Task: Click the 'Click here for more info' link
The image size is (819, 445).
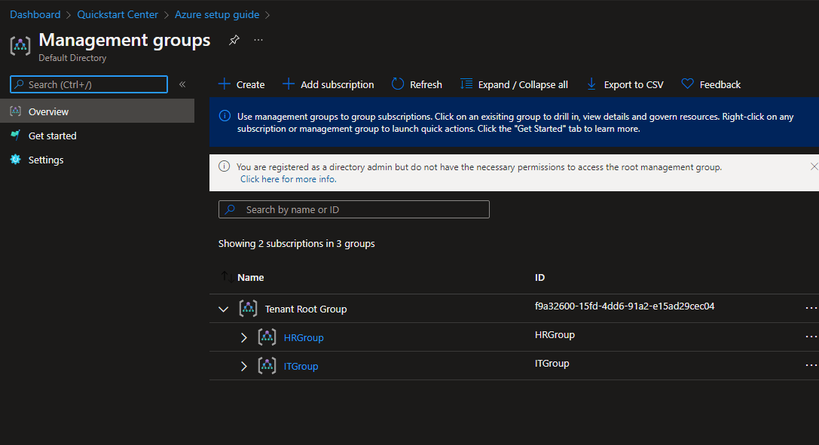Action: (288, 179)
